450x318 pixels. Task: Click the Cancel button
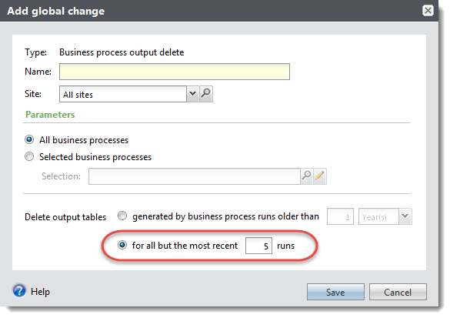398,292
